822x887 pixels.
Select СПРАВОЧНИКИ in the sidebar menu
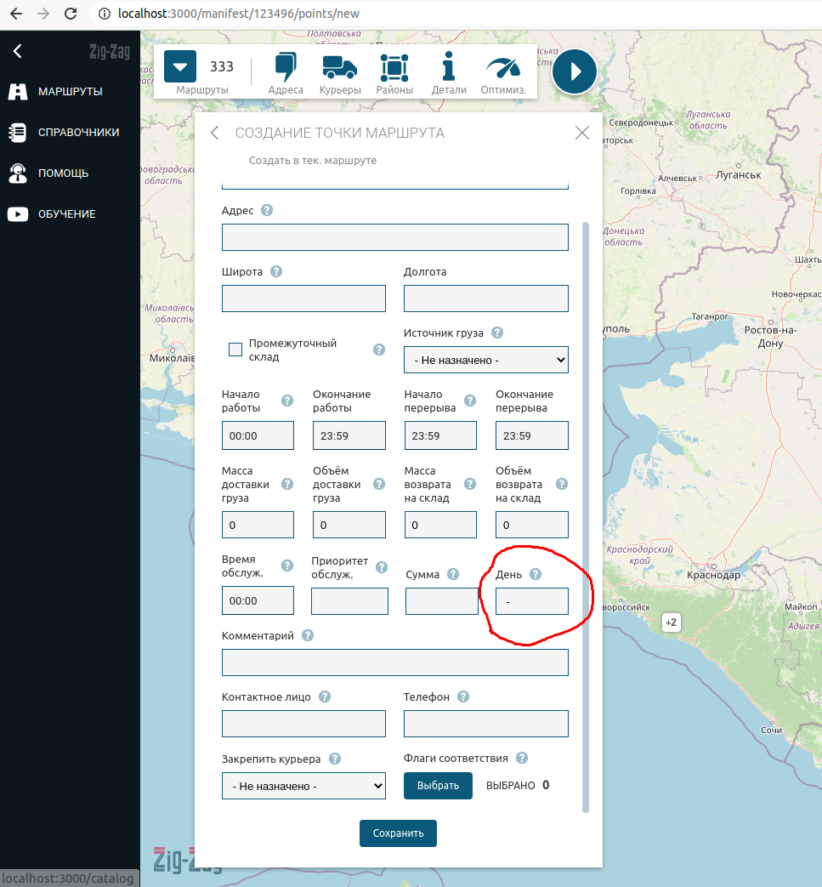78,133
